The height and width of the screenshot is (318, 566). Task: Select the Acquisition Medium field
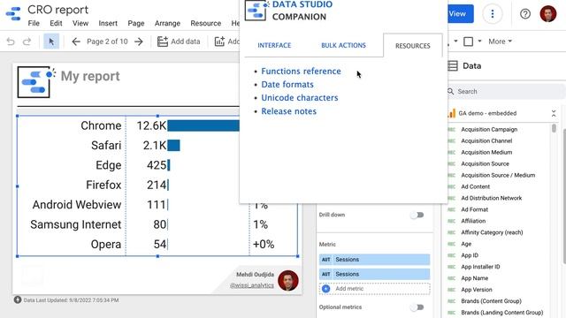click(x=486, y=153)
